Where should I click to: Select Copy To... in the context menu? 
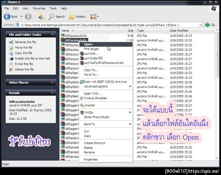click(x=106, y=70)
